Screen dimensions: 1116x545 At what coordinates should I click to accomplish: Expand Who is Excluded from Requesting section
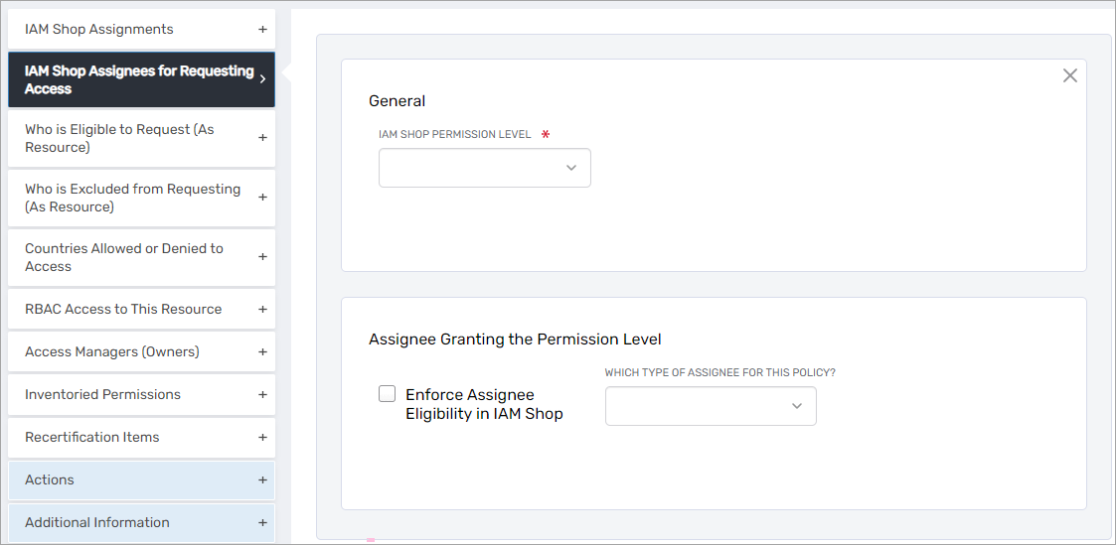point(262,198)
